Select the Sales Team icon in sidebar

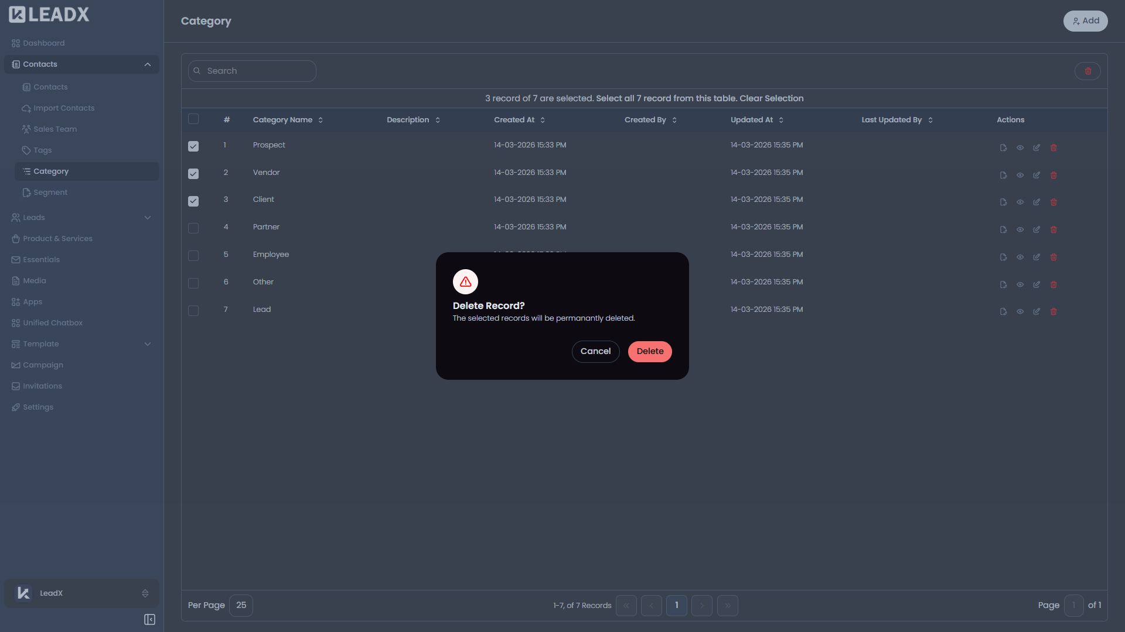[x=26, y=129]
